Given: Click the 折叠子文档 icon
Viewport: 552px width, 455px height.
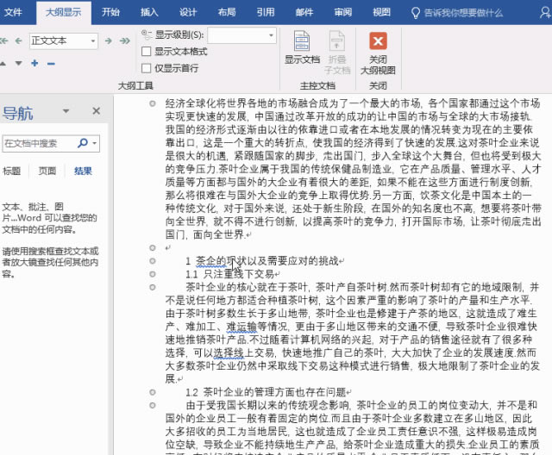Looking at the screenshot, I should tap(337, 41).
